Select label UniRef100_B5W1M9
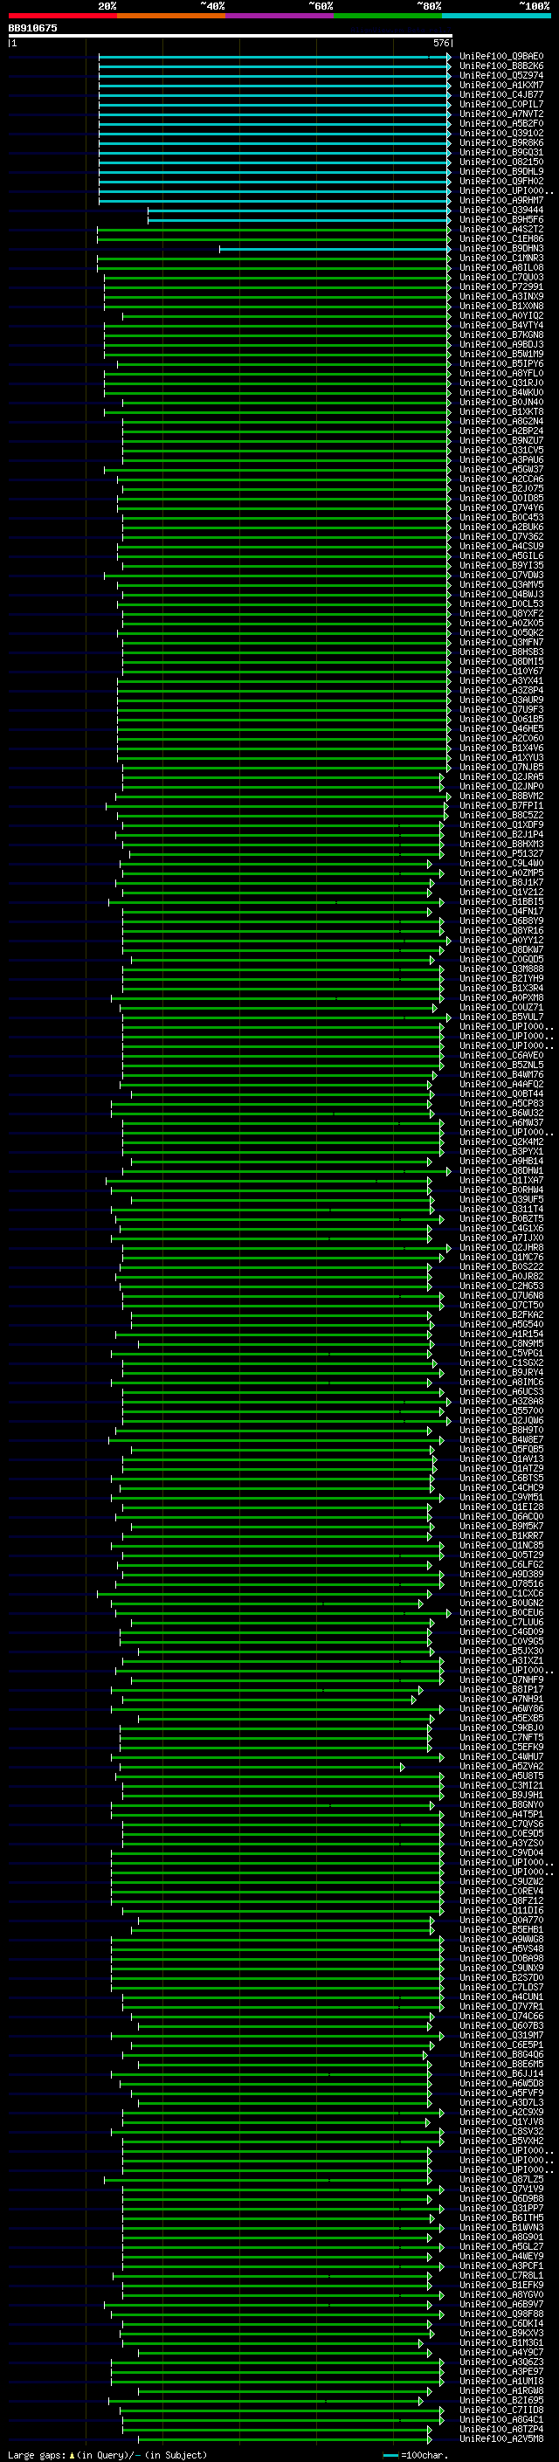This screenshot has width=559, height=2462. tap(501, 354)
